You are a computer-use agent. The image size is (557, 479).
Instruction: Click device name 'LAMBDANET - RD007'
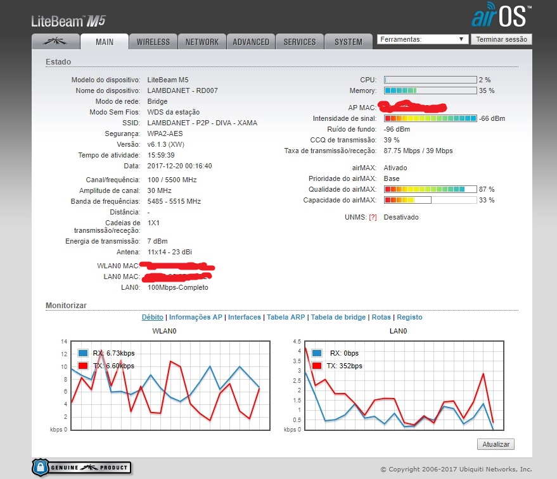click(182, 90)
